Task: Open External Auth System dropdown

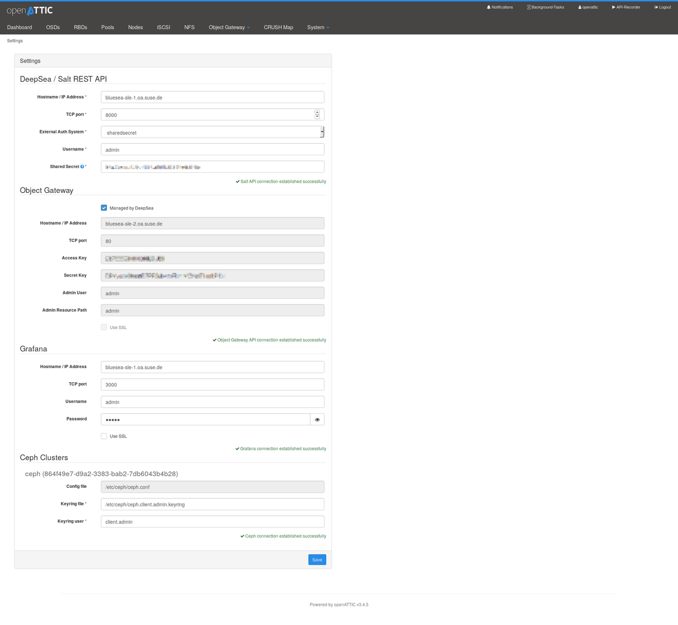Action: (212, 132)
